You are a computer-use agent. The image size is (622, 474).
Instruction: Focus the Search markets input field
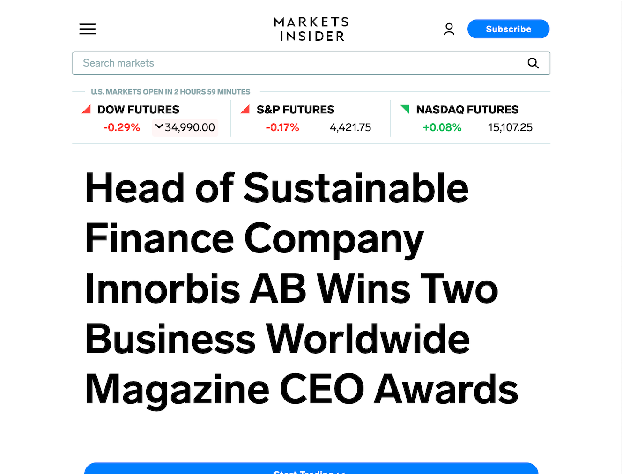point(300,63)
